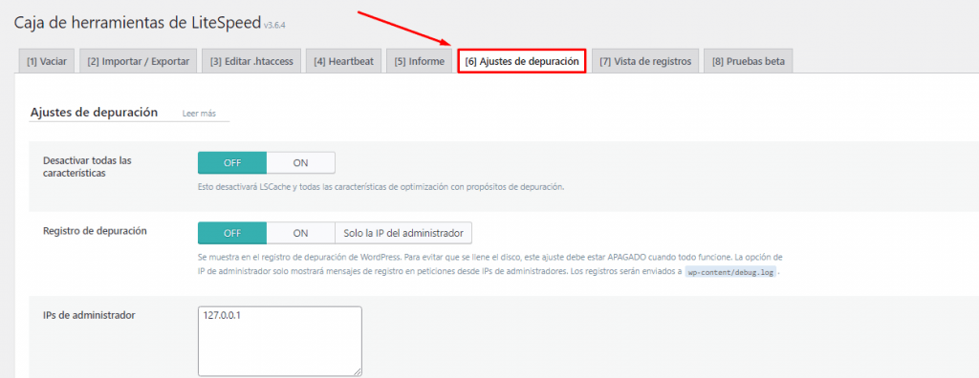Viewport: 979px width, 378px height.
Task: Switch to the Importar / Exportar tab
Action: (x=139, y=62)
